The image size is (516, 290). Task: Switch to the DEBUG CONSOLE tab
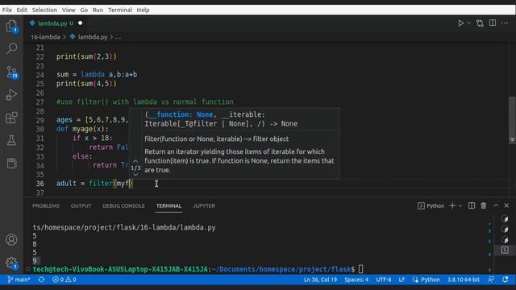tap(123, 206)
